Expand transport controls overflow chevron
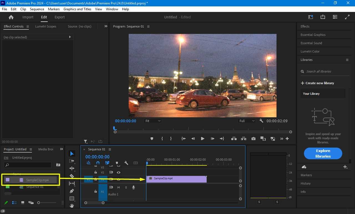 [x=282, y=138]
